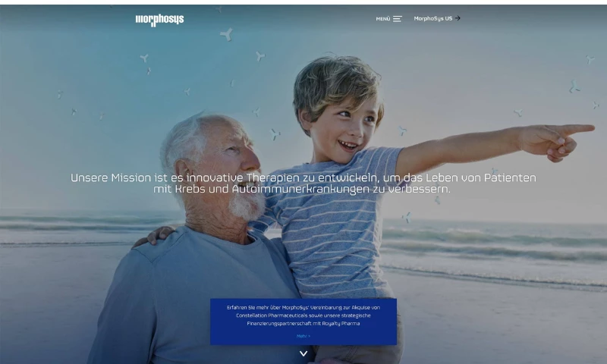
Task: Follow the Mehr > link
Action: 303,336
